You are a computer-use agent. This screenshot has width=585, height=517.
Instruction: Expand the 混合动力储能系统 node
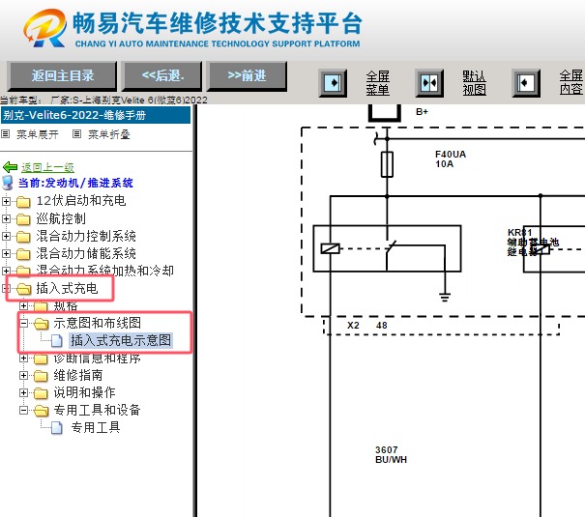pos(6,253)
